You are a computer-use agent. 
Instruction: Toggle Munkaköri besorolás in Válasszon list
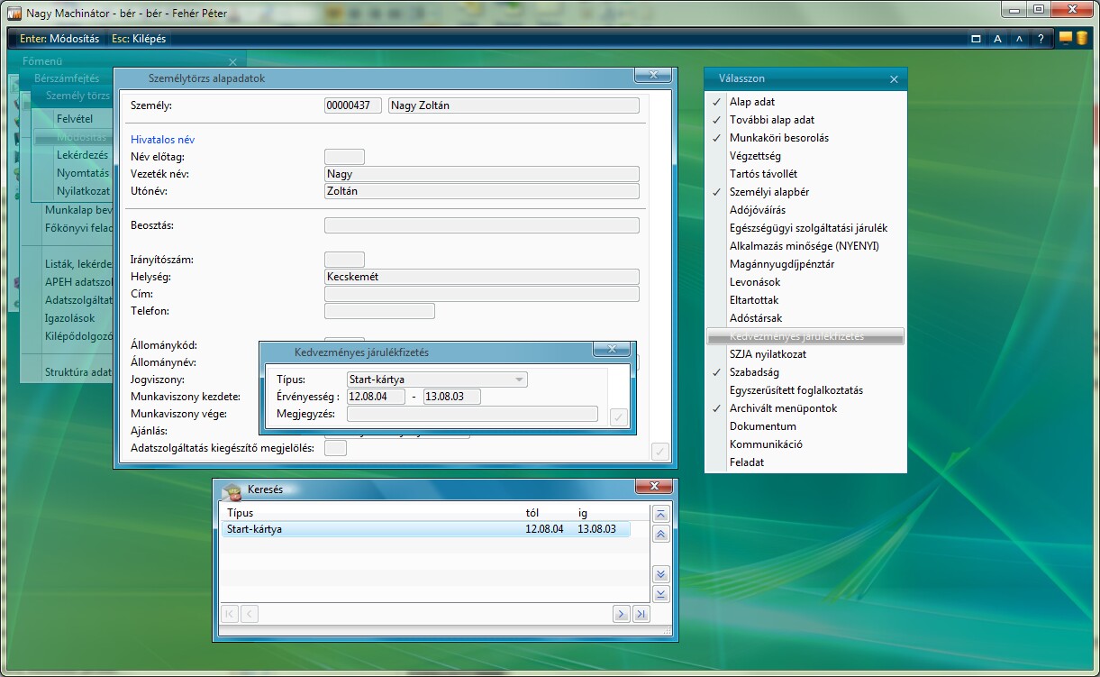pyautogui.click(x=778, y=138)
